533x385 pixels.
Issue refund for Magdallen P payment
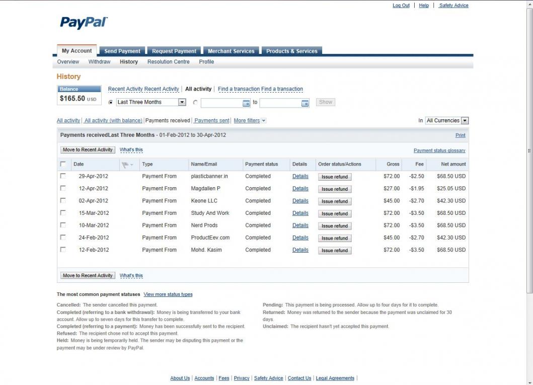(x=335, y=189)
